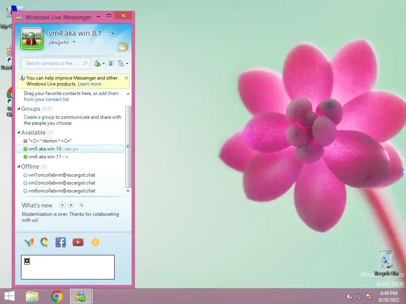Open the jskwjjwhc personal message dropdown
The width and height of the screenshot is (406, 304).
point(74,42)
